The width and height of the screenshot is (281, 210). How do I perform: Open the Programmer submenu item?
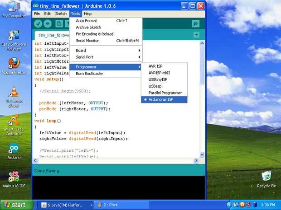[x=105, y=67]
